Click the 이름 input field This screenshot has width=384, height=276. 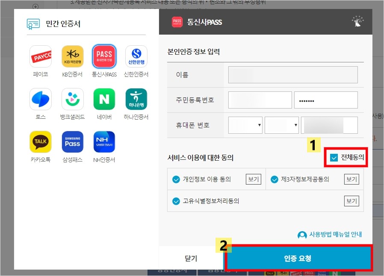click(x=293, y=75)
